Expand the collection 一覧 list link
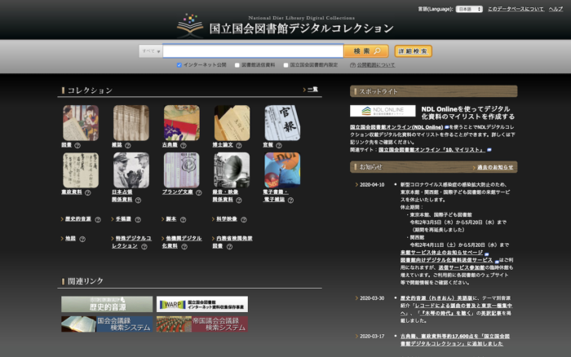Screen dimensions: 571x357 (312, 90)
